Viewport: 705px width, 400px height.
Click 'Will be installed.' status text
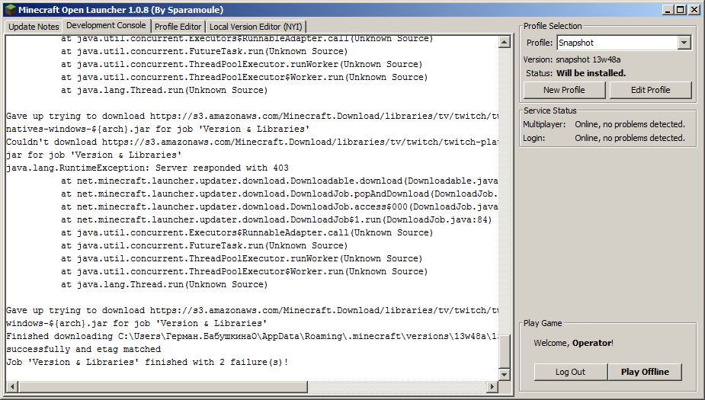click(591, 73)
